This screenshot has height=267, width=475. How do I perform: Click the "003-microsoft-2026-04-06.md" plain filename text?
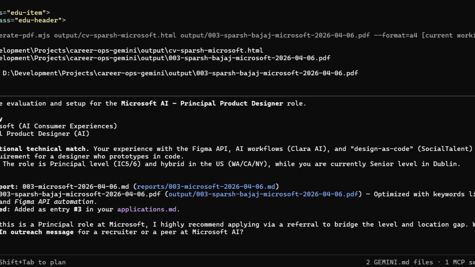75,187
